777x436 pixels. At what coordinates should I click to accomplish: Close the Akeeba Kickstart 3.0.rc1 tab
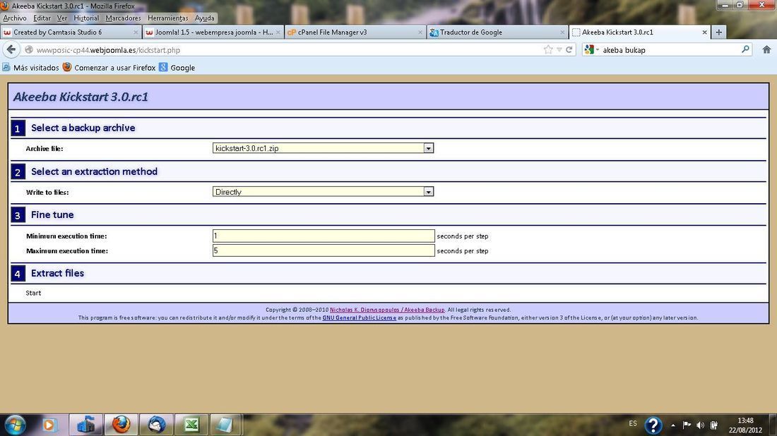point(705,32)
